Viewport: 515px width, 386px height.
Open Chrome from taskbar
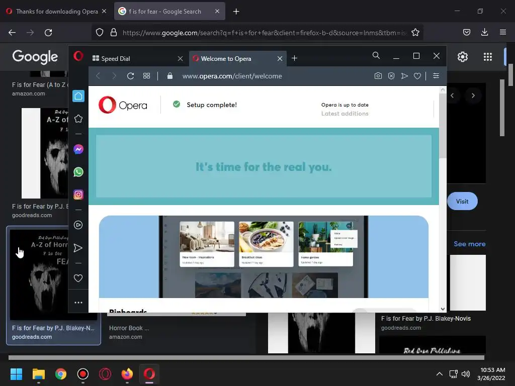(x=61, y=374)
